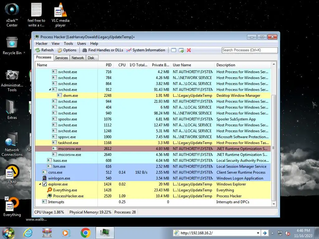Click the process list scroll down arrow
The width and height of the screenshot is (319, 239).
274,204
